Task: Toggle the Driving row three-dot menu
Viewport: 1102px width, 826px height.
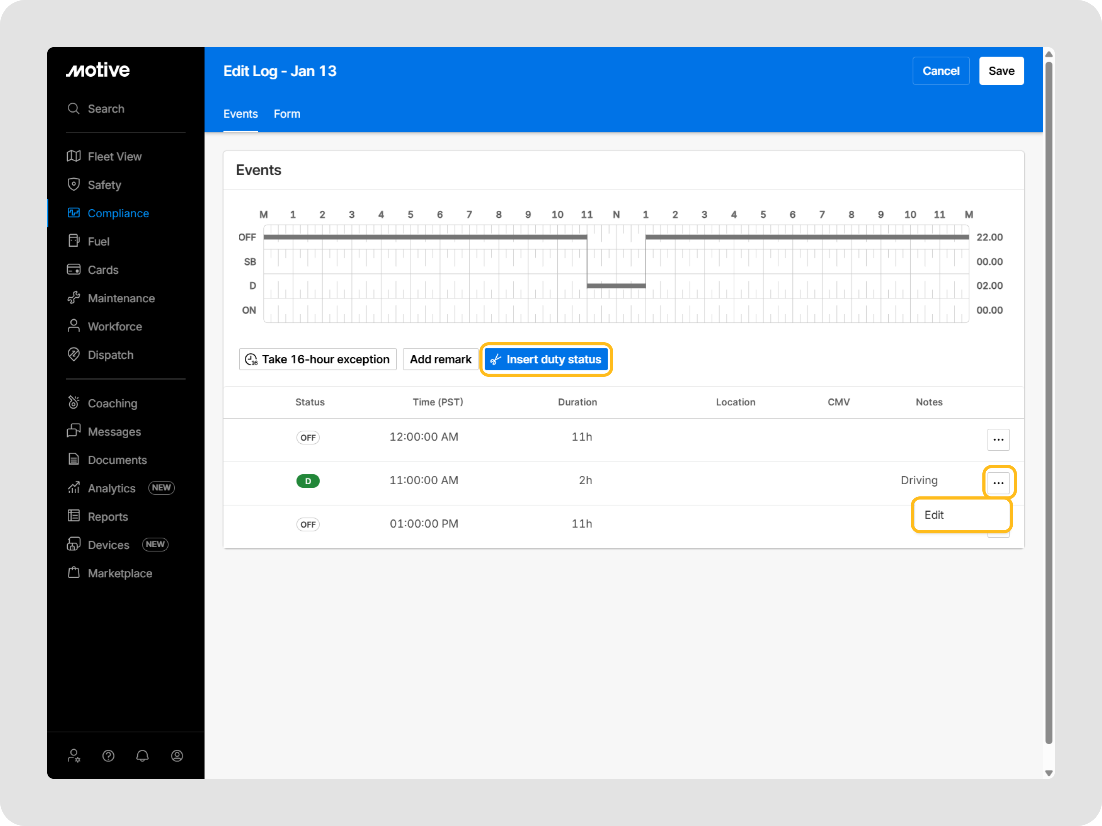Action: (998, 483)
